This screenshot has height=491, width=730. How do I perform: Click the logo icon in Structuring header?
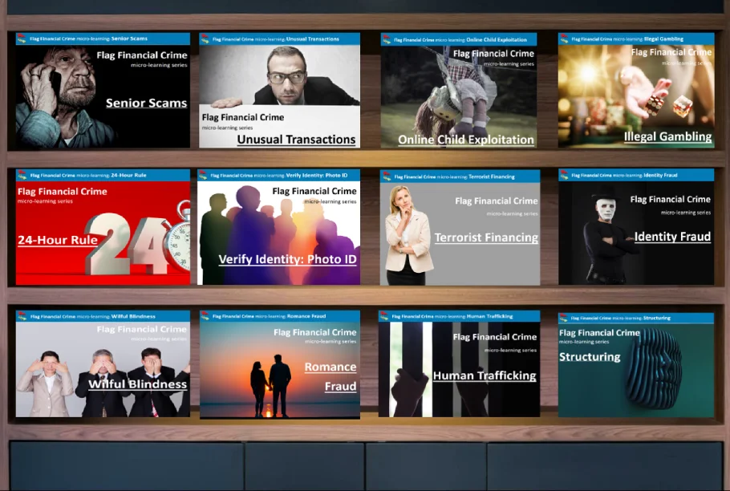[x=564, y=319]
